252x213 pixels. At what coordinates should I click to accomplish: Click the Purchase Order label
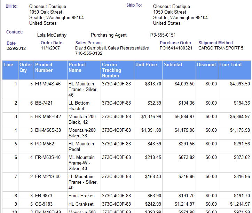pos(175,43)
